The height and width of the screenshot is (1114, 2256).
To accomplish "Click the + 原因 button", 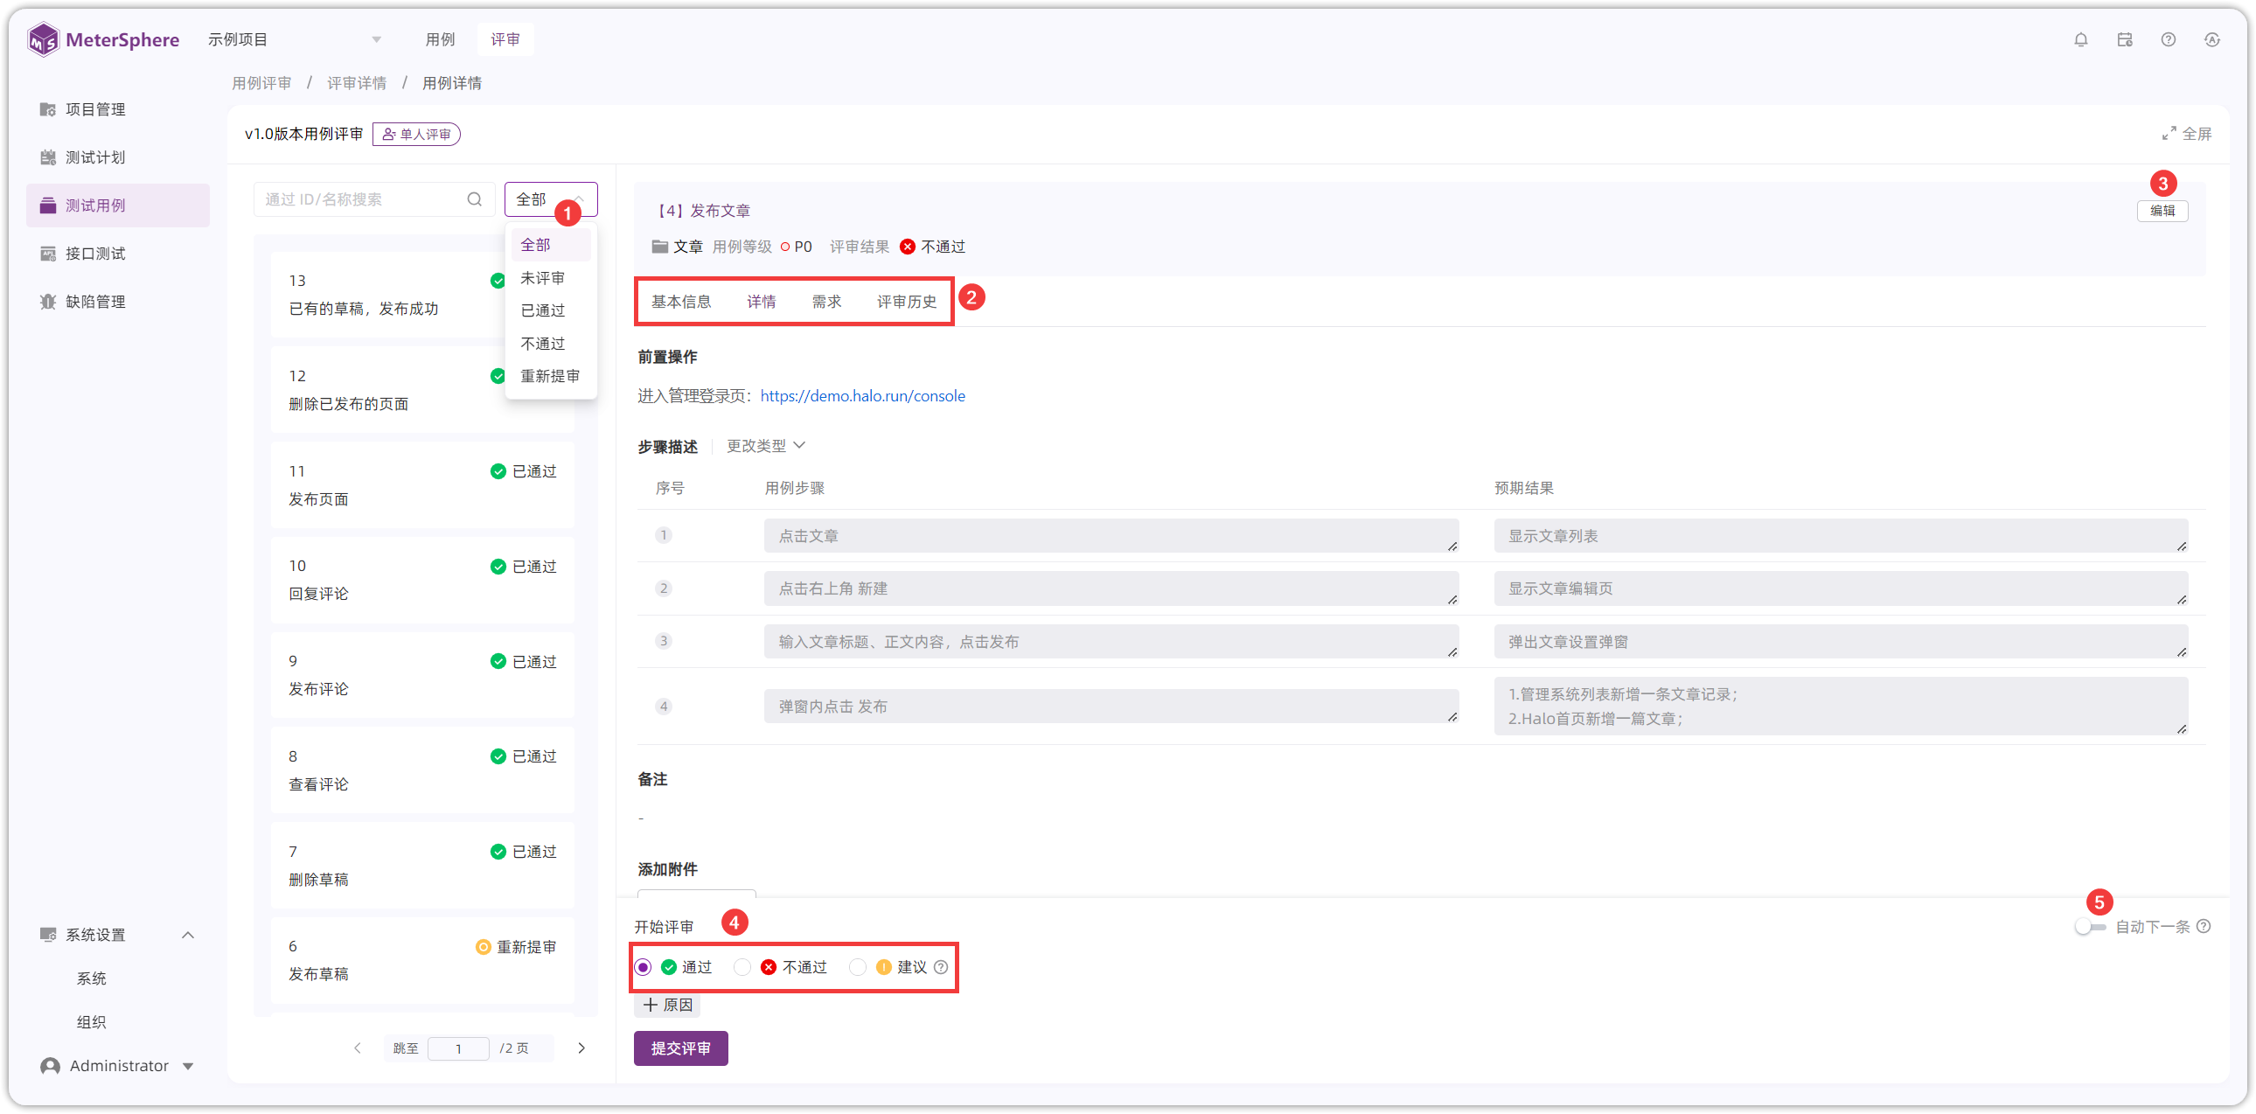I will click(667, 1005).
